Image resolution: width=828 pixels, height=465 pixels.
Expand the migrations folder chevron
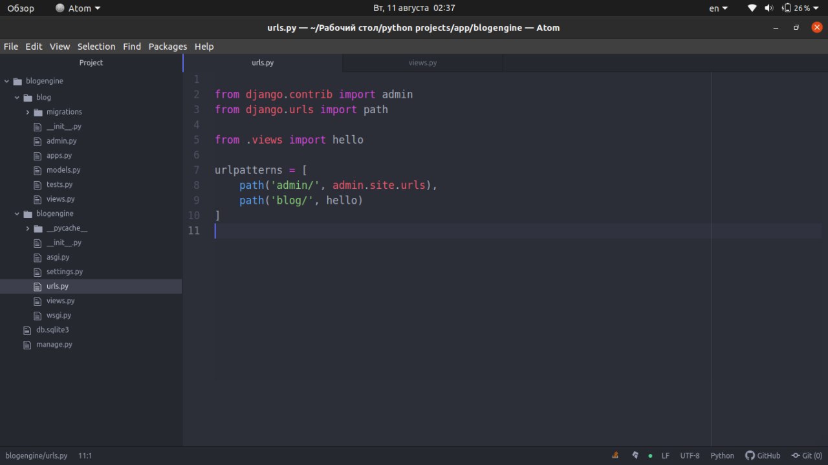click(28, 112)
